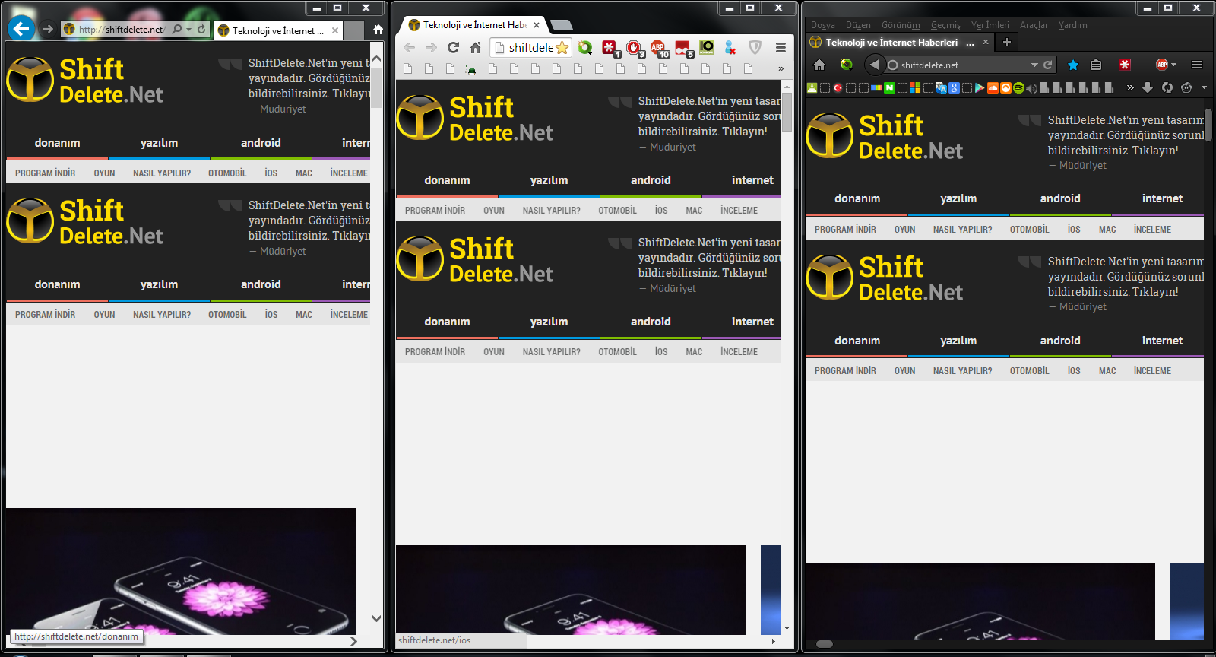Screen dimensions: 1216x657
Task: Open the home page in Internet Explorer
Action: click(378, 30)
